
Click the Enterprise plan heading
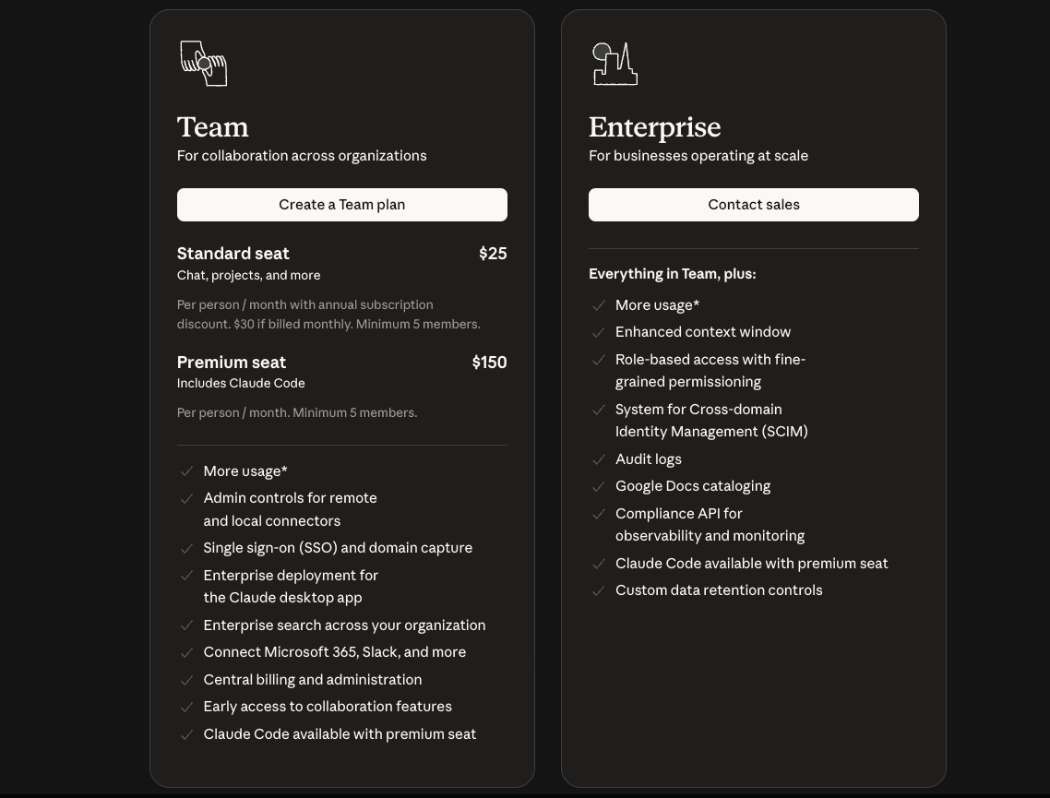coord(654,127)
